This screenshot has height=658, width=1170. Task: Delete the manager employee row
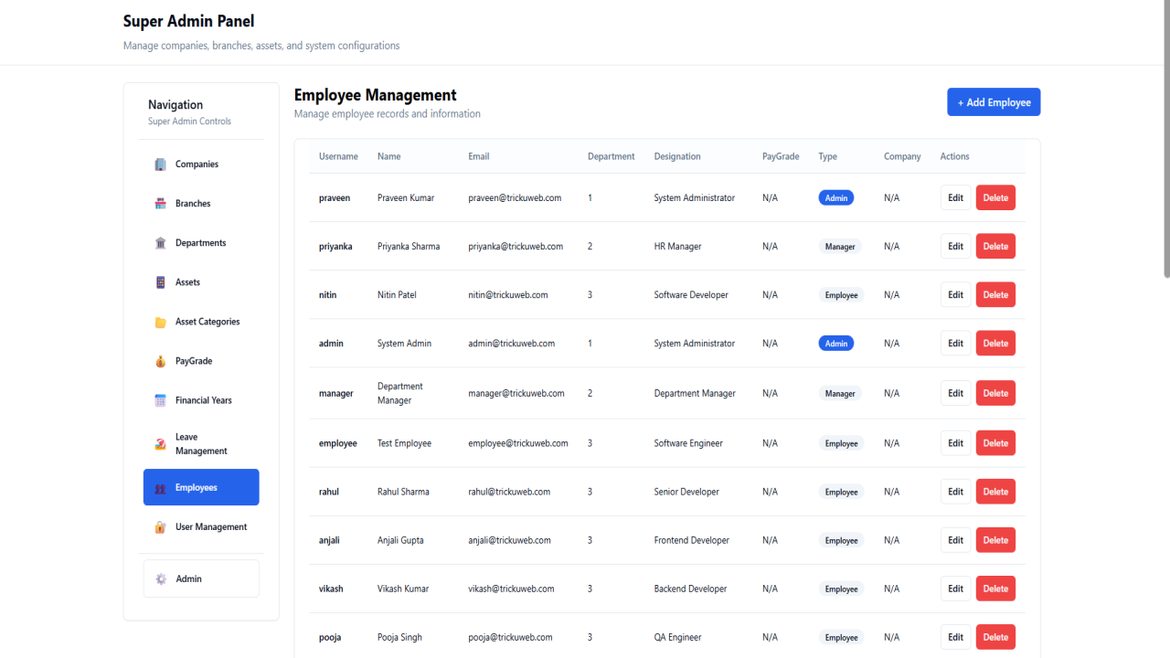click(995, 393)
